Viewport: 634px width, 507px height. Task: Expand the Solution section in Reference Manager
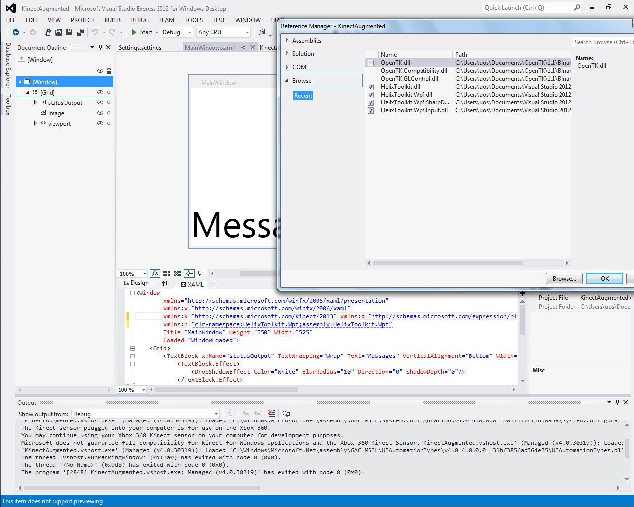point(287,53)
